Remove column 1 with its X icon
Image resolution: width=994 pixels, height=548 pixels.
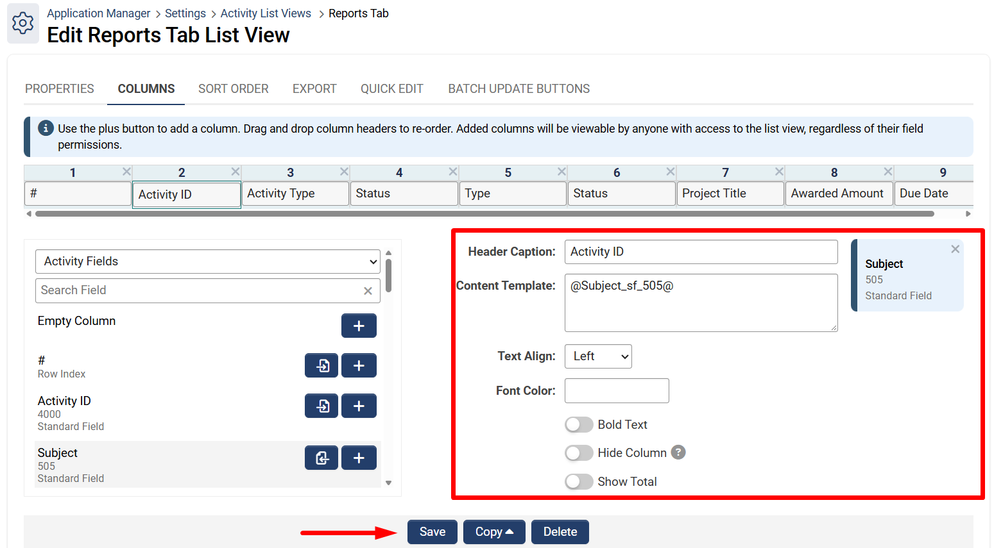pyautogui.click(x=126, y=172)
